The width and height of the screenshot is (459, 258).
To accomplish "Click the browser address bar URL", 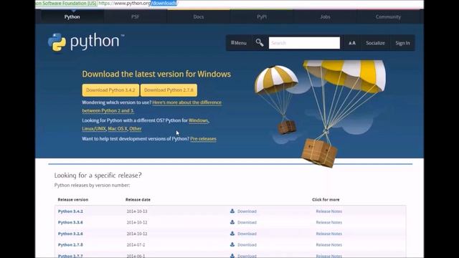I will tap(138, 3).
